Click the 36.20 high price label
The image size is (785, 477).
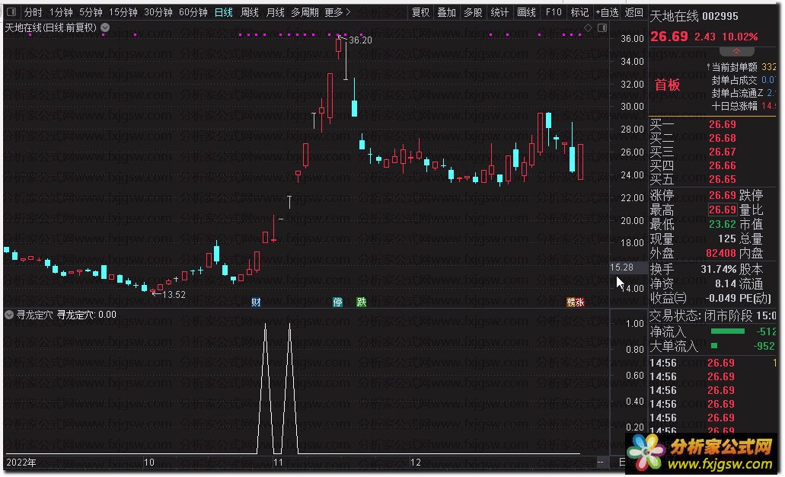click(x=360, y=40)
